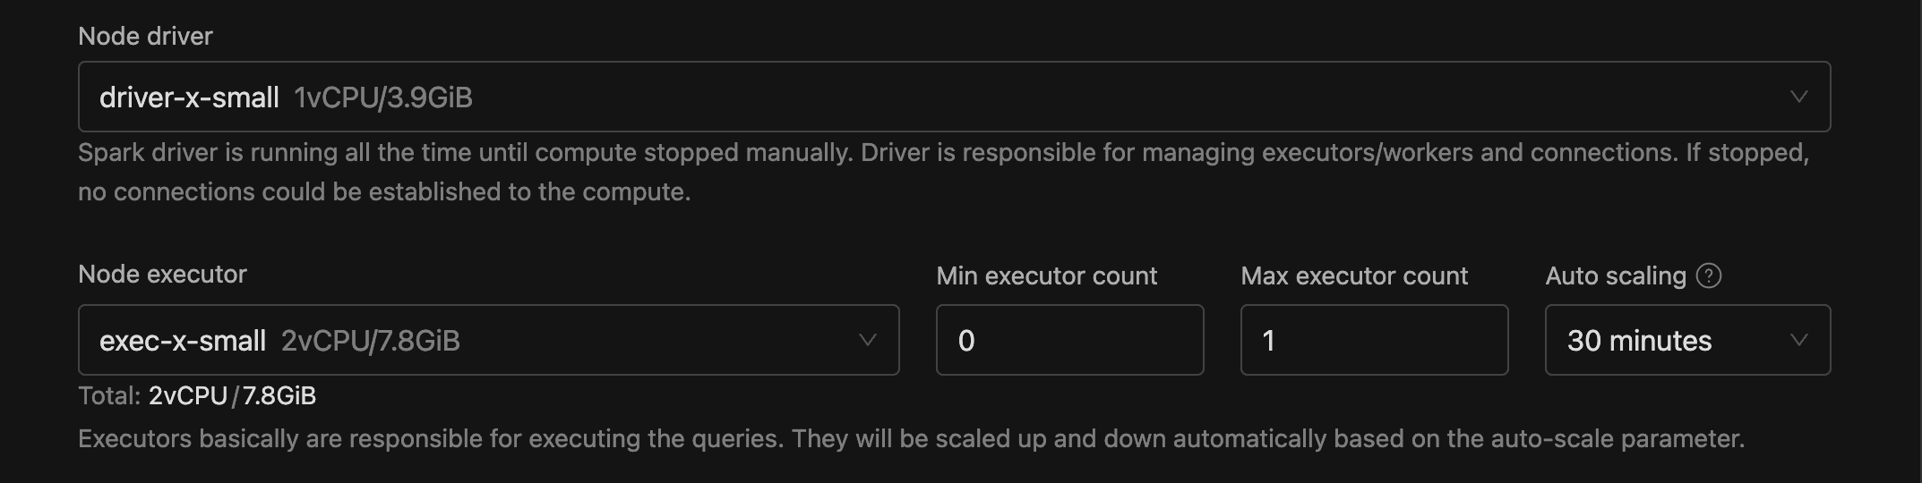The height and width of the screenshot is (483, 1922).
Task: Click the 2vCPU/7.8GiB spec inside executor dropdown
Action: coord(371,341)
